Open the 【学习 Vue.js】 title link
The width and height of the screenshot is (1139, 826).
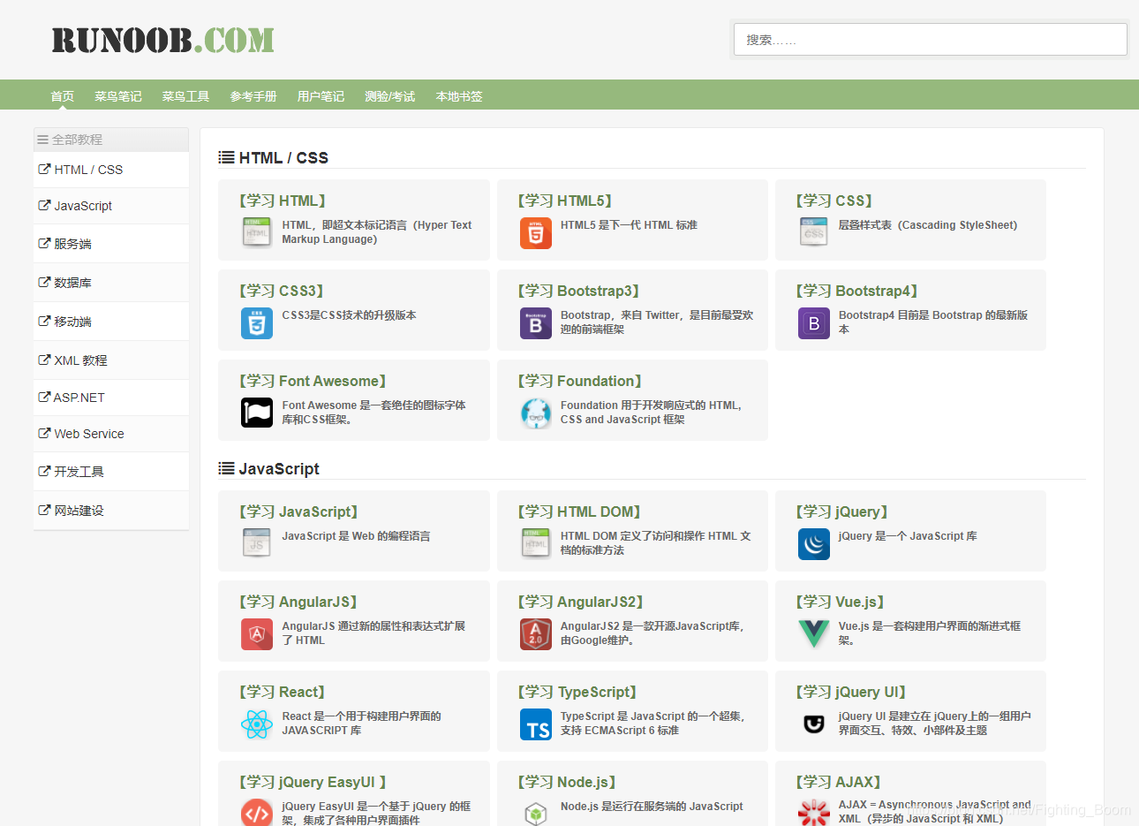tap(841, 602)
